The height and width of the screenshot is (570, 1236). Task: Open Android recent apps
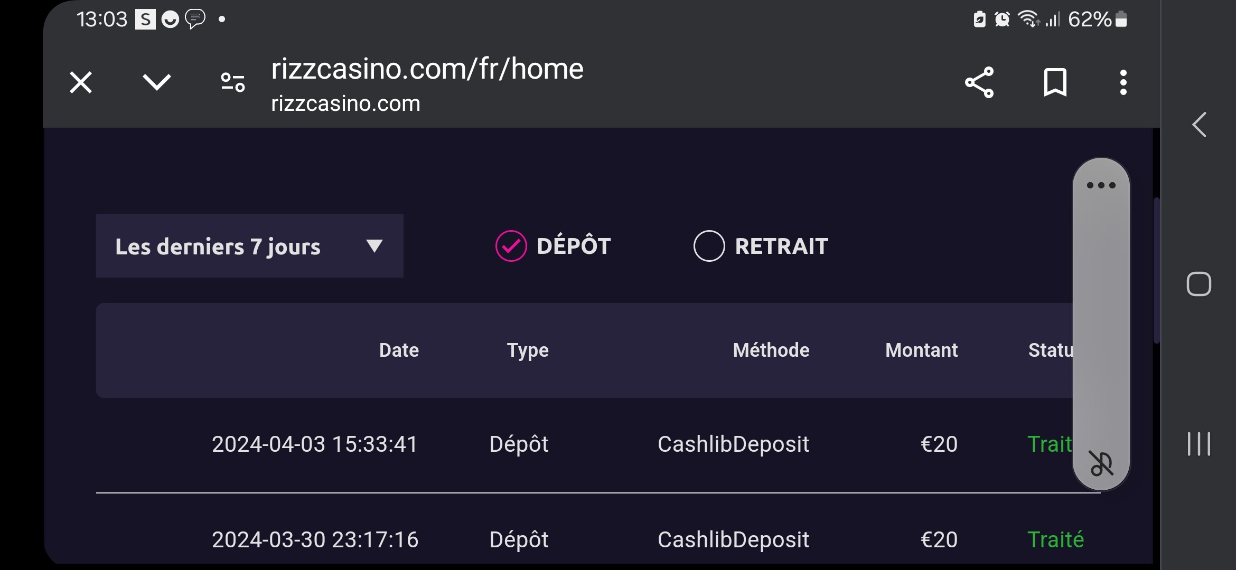[1199, 443]
